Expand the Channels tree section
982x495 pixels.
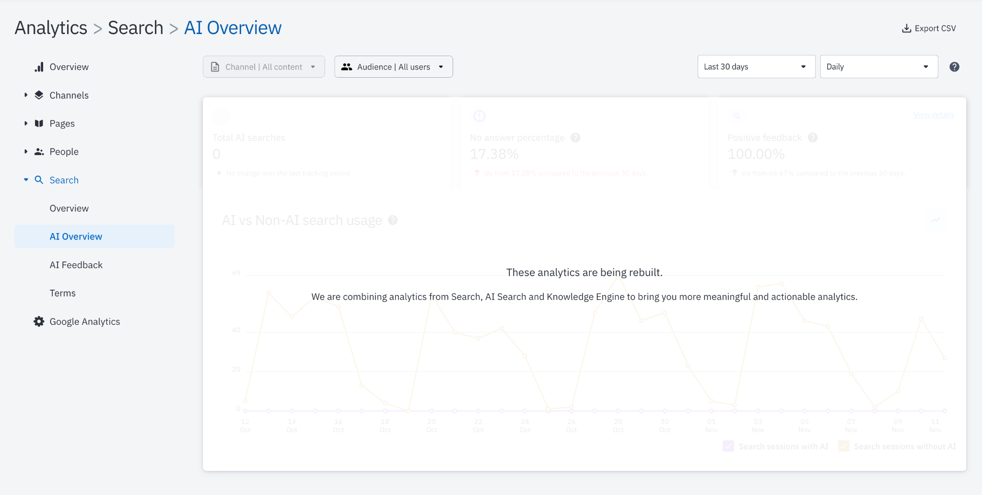26,95
